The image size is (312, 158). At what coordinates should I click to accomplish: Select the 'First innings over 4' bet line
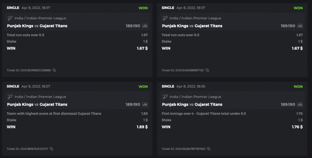pyautogui.click(x=204, y=114)
